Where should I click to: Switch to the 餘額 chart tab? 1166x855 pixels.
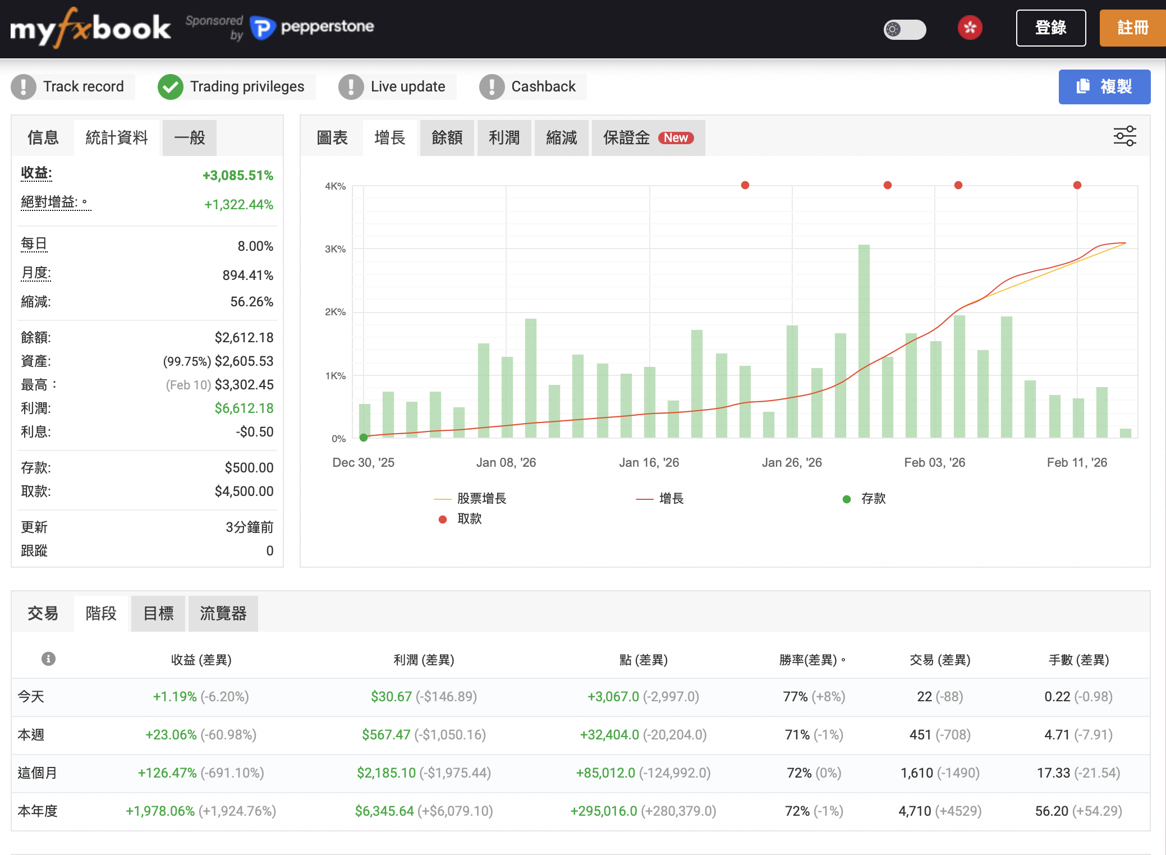point(447,138)
